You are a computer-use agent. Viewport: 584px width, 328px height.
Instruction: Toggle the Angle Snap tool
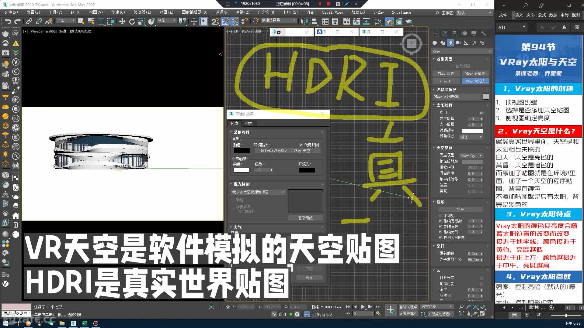[x=225, y=21]
